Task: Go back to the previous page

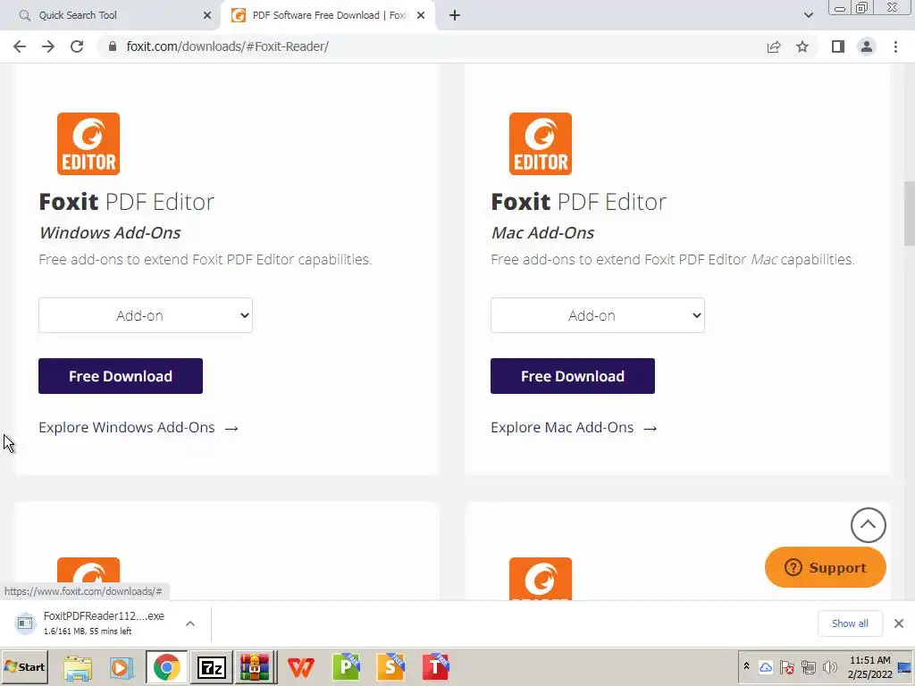Action: [20, 46]
